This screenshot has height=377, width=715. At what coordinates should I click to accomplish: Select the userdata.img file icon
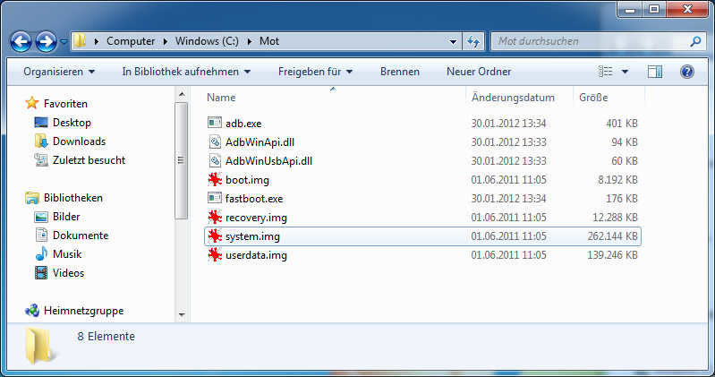click(x=215, y=254)
